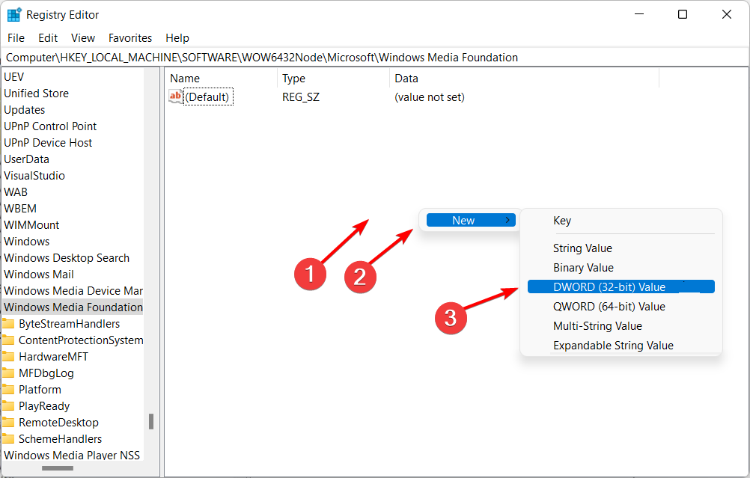Click the Platform folder icon
The height and width of the screenshot is (478, 750).
(8, 390)
